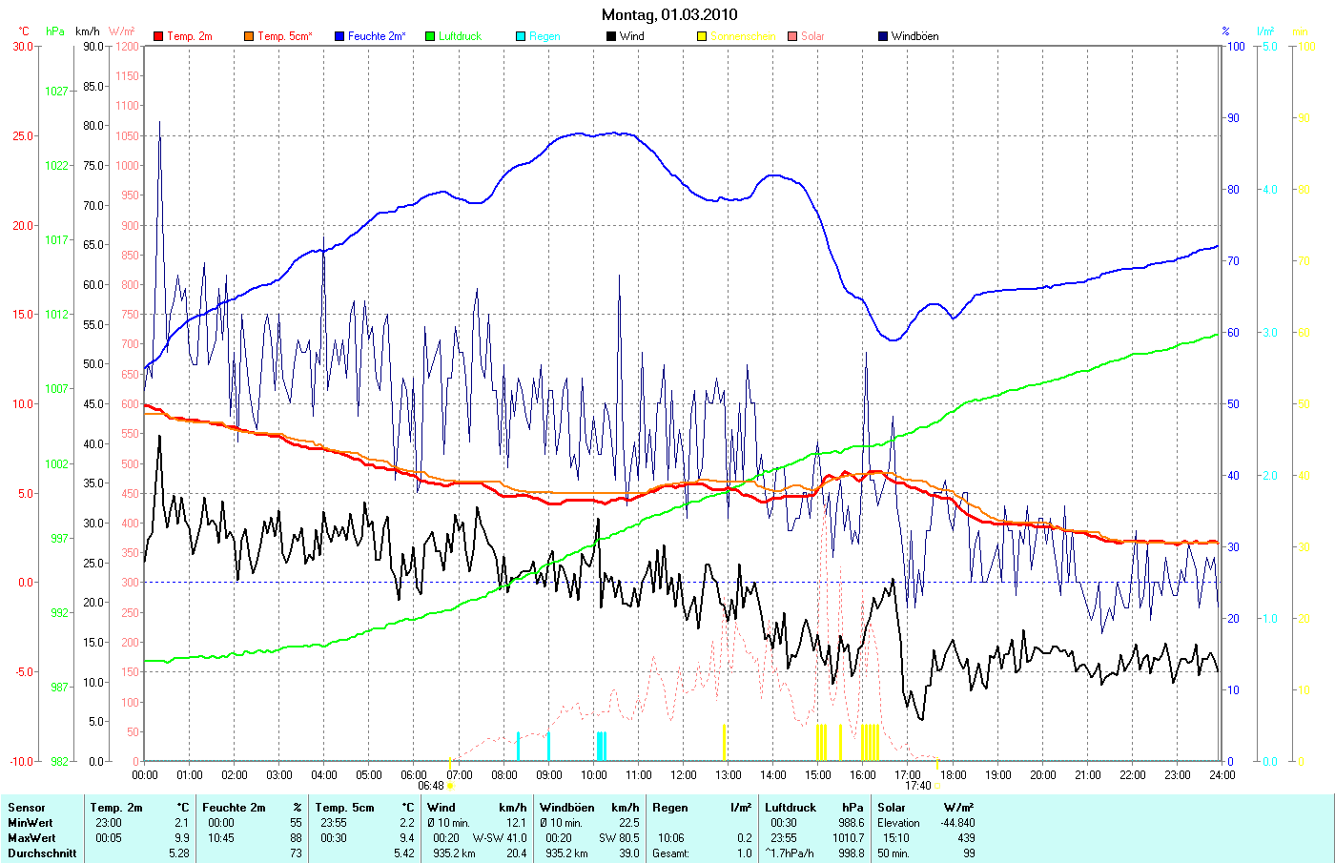Click the pink Solar legend swatch

point(792,36)
